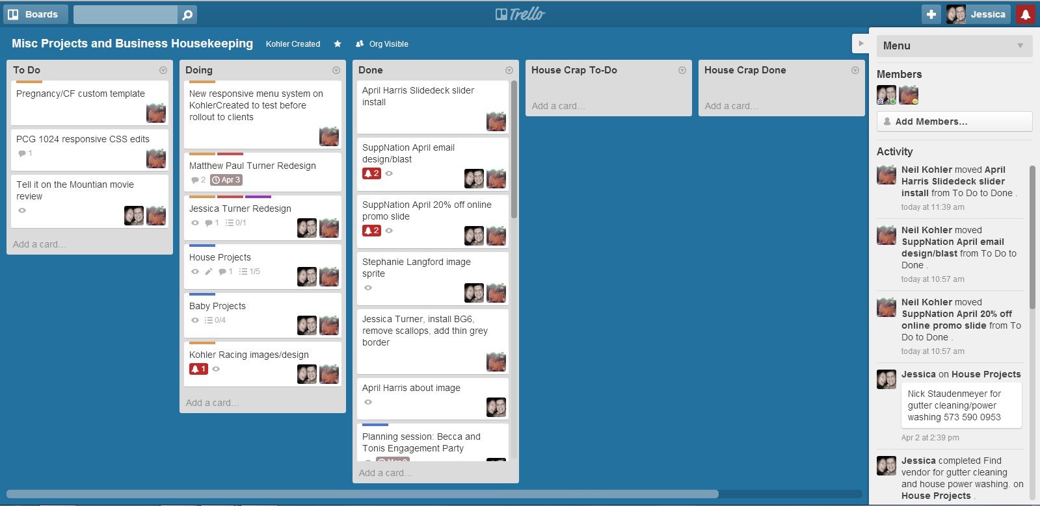
Task: Open the Boards menu
Action: click(x=35, y=14)
